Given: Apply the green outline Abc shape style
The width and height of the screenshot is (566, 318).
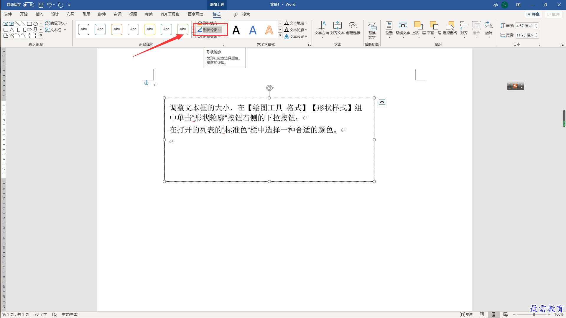Looking at the screenshot, I should [183, 29].
